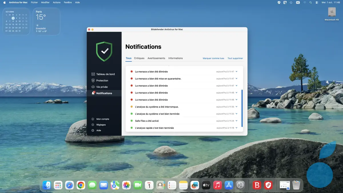The width and height of the screenshot is (343, 193).
Task: Open the Bitdefender VPN Dock icon
Action: (x=268, y=185)
